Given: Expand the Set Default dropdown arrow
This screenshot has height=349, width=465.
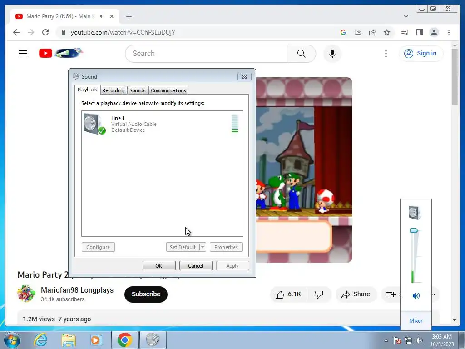Looking at the screenshot, I should (203, 247).
